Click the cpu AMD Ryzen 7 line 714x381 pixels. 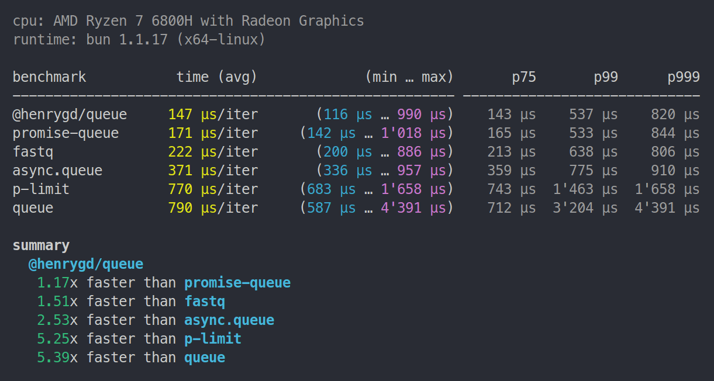(x=188, y=21)
